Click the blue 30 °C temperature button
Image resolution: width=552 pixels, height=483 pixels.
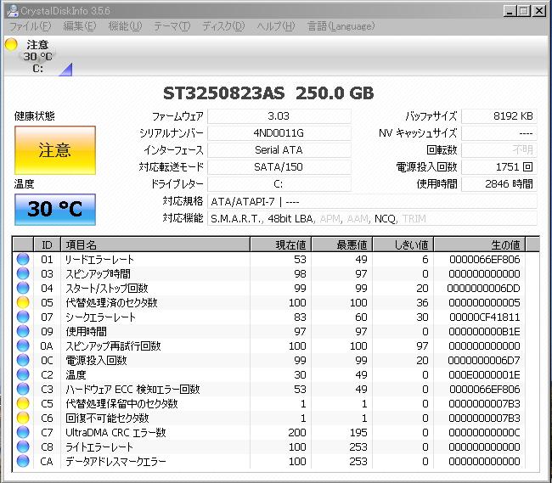coord(55,210)
